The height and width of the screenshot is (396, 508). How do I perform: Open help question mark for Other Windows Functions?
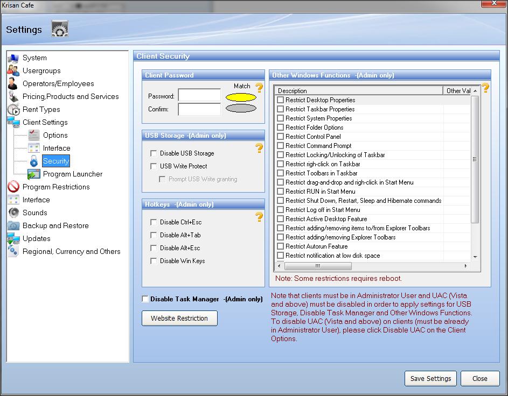[485, 88]
